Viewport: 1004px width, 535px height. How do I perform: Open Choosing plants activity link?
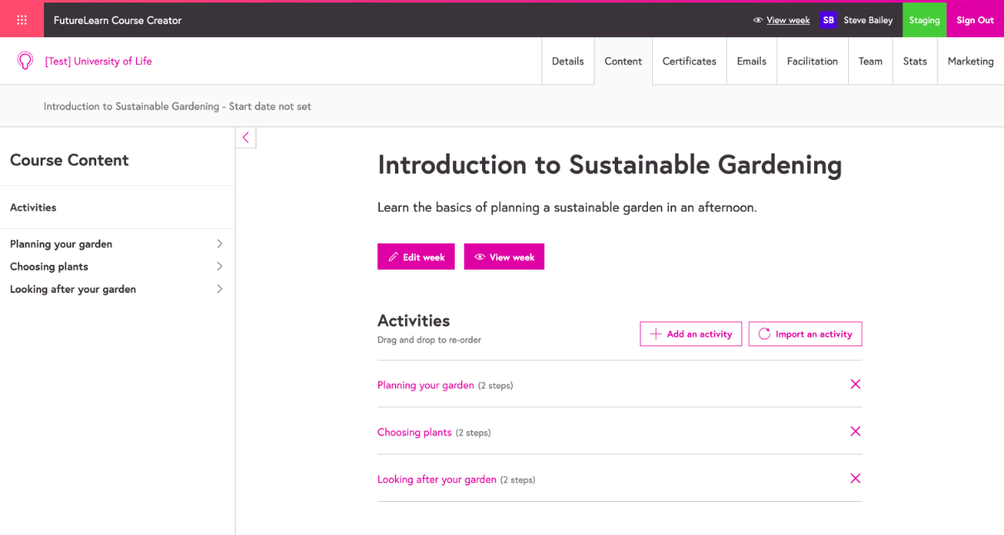[415, 432]
